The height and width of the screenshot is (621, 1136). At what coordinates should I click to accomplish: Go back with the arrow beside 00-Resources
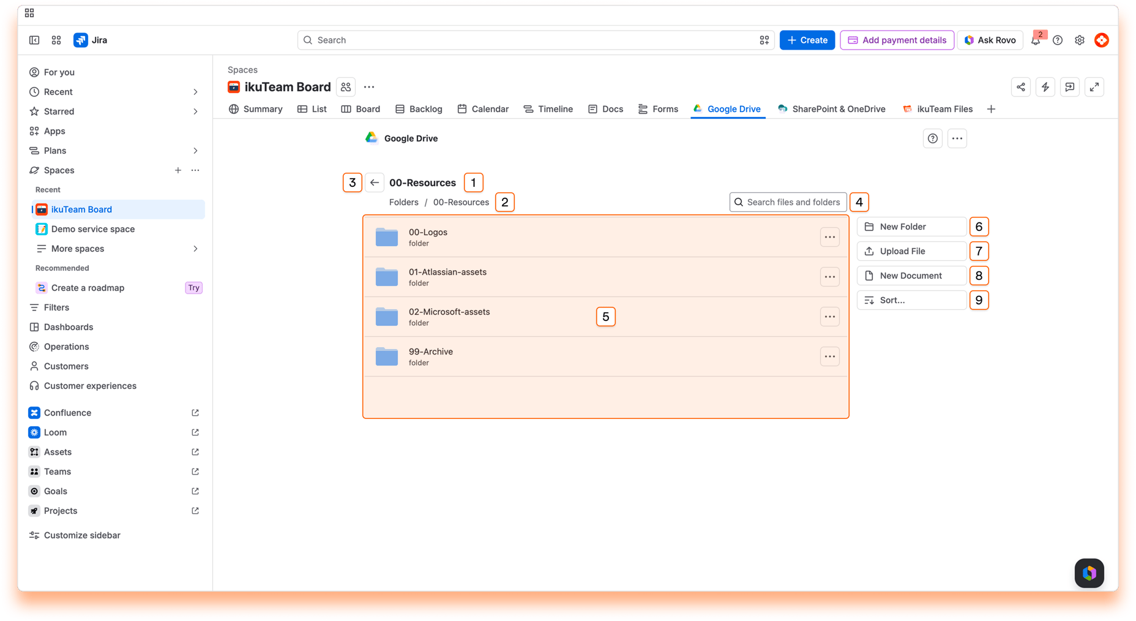pyautogui.click(x=375, y=183)
